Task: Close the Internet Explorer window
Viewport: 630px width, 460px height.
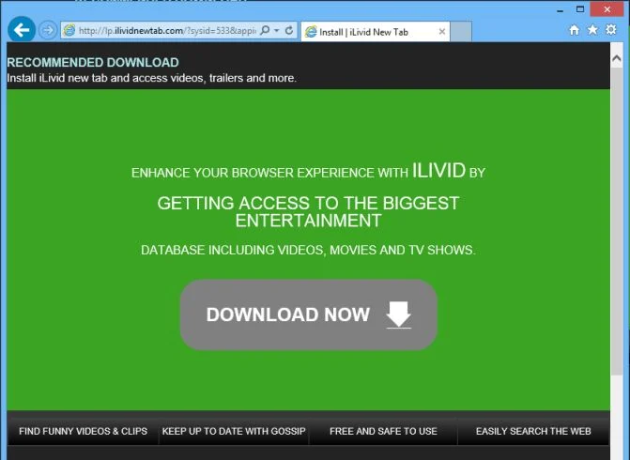Action: click(607, 9)
